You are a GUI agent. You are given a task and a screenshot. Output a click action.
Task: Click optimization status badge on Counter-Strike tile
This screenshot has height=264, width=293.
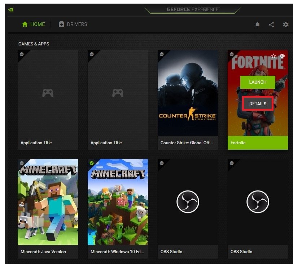(x=161, y=54)
